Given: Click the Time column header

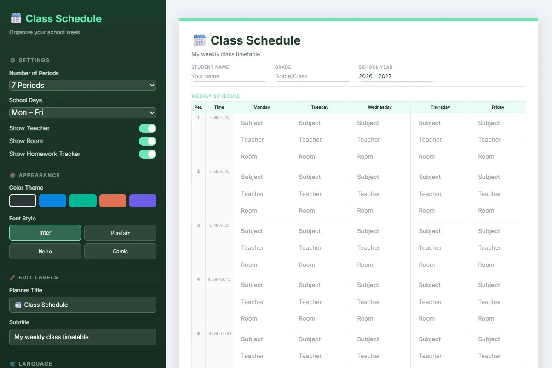Looking at the screenshot, I should click(219, 107).
